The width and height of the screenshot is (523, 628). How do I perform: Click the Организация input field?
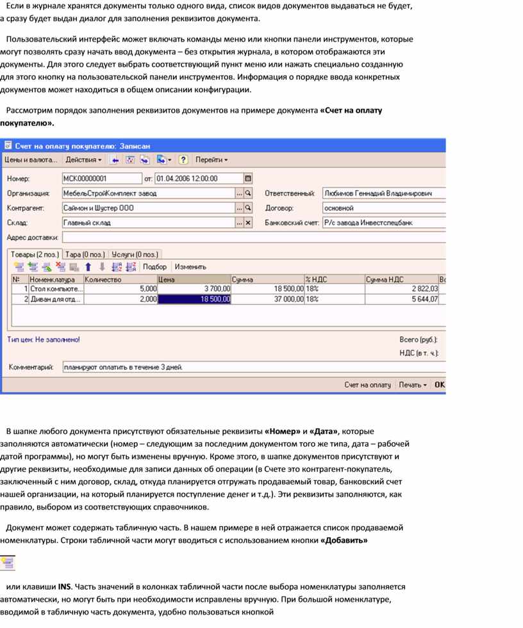point(149,193)
